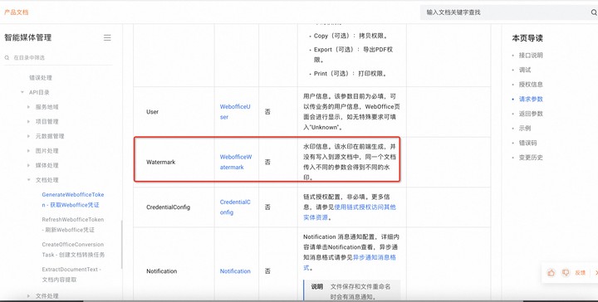The height and width of the screenshot is (302, 598).
Task: Click the search magnifier icon at top right
Action: click(x=594, y=12)
